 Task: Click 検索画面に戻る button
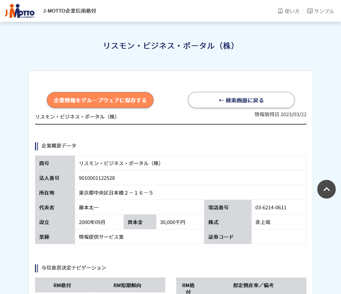tap(241, 100)
